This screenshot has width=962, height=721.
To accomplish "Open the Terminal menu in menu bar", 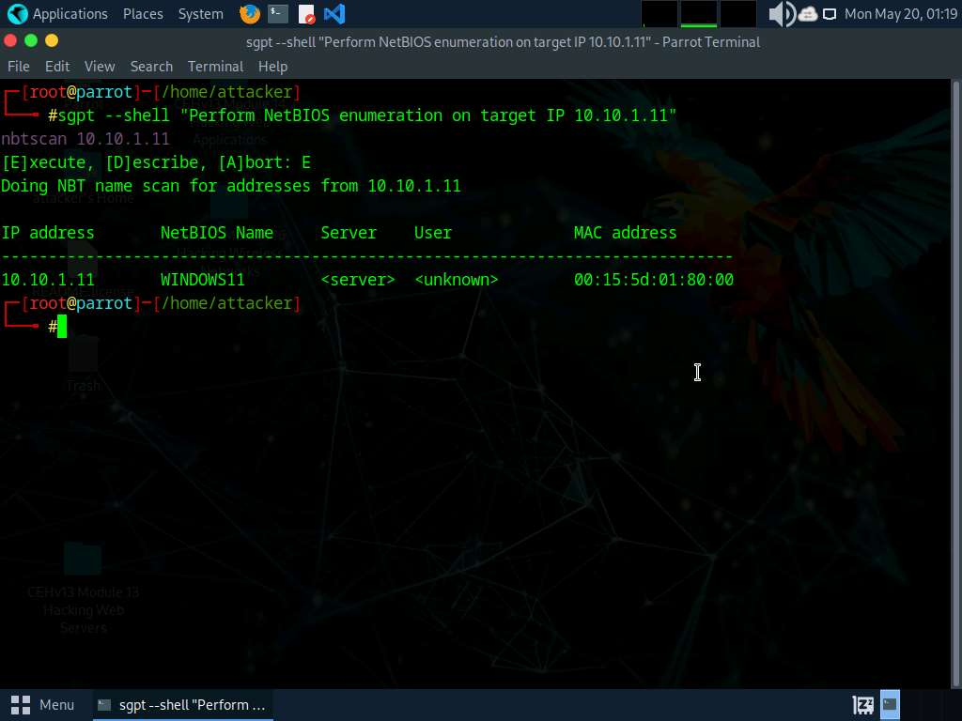I will tap(215, 67).
